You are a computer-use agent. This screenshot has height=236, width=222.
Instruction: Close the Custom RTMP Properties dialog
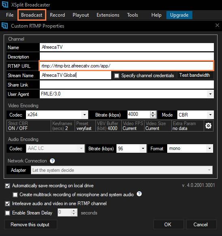tap(217, 25)
